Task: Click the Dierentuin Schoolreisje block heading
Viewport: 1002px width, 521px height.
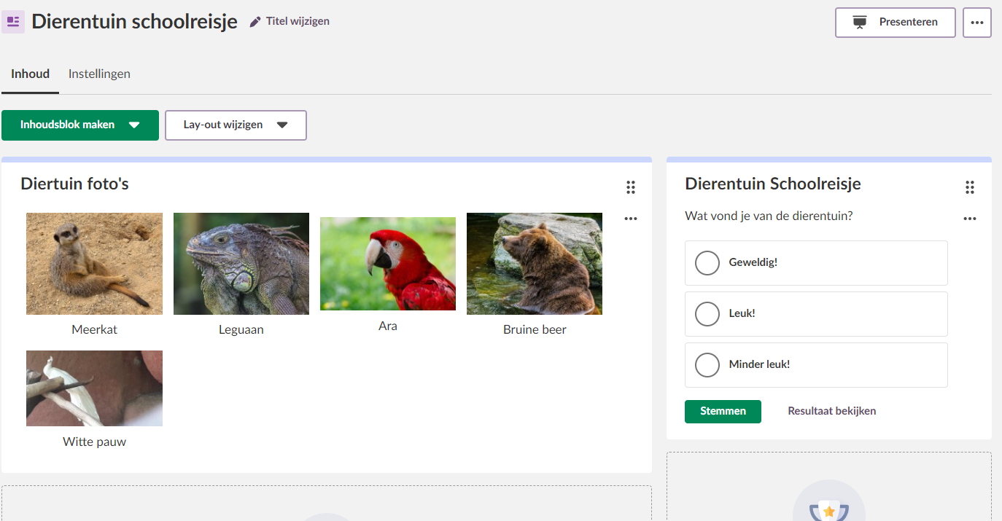Action: click(x=773, y=184)
